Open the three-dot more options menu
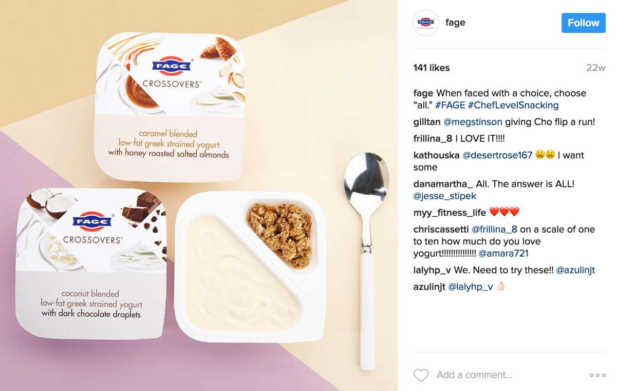The width and height of the screenshot is (618, 391). coord(597,376)
